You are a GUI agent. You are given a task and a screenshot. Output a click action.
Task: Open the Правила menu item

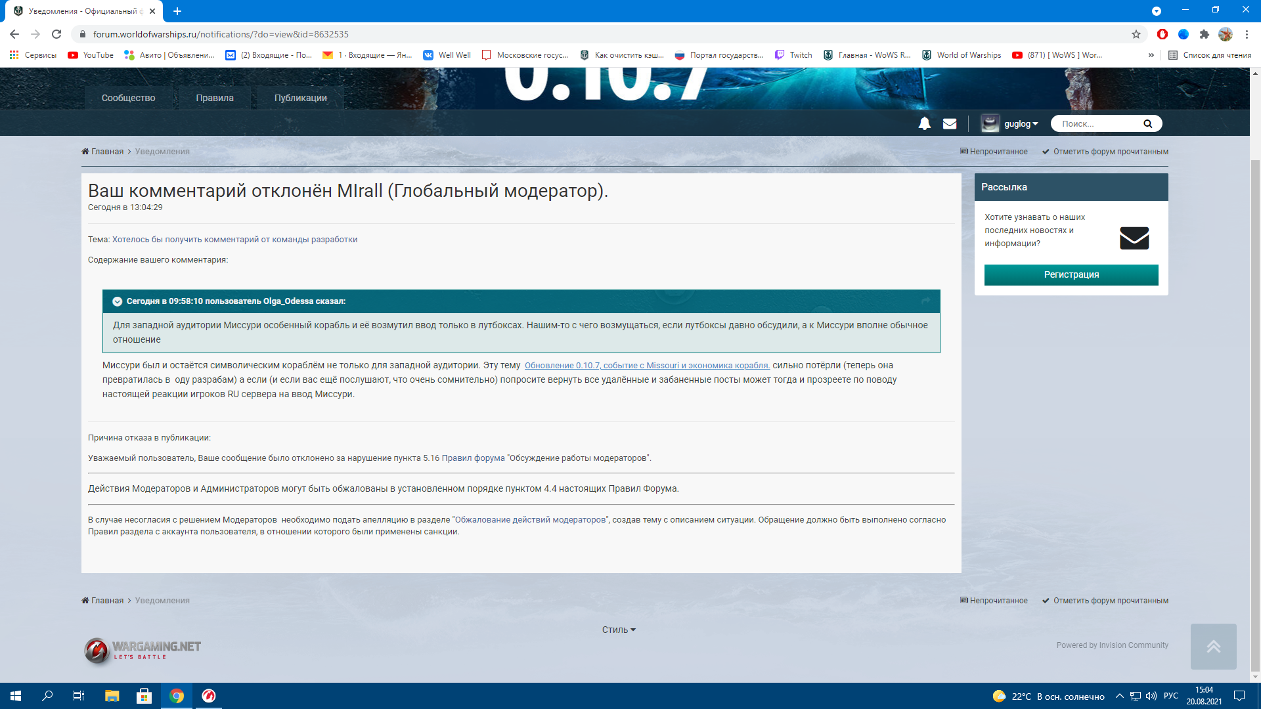215,98
